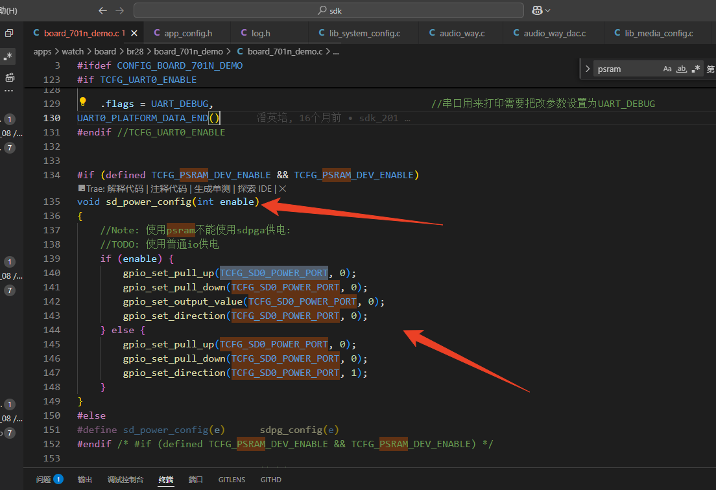The height and width of the screenshot is (490, 716).
Task: Open the GITLENS panel tab
Action: (x=232, y=480)
